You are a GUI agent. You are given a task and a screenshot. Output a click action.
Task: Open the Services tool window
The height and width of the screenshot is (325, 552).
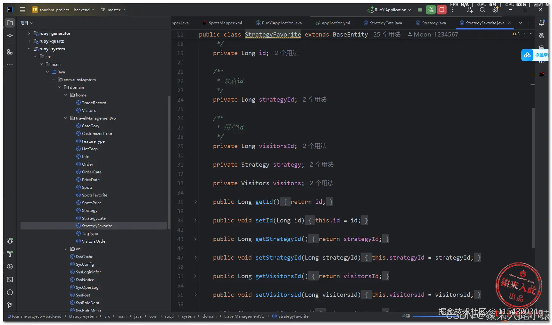[10, 267]
